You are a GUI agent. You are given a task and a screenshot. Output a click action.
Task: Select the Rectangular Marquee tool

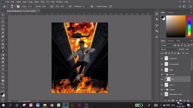(x=3, y=18)
